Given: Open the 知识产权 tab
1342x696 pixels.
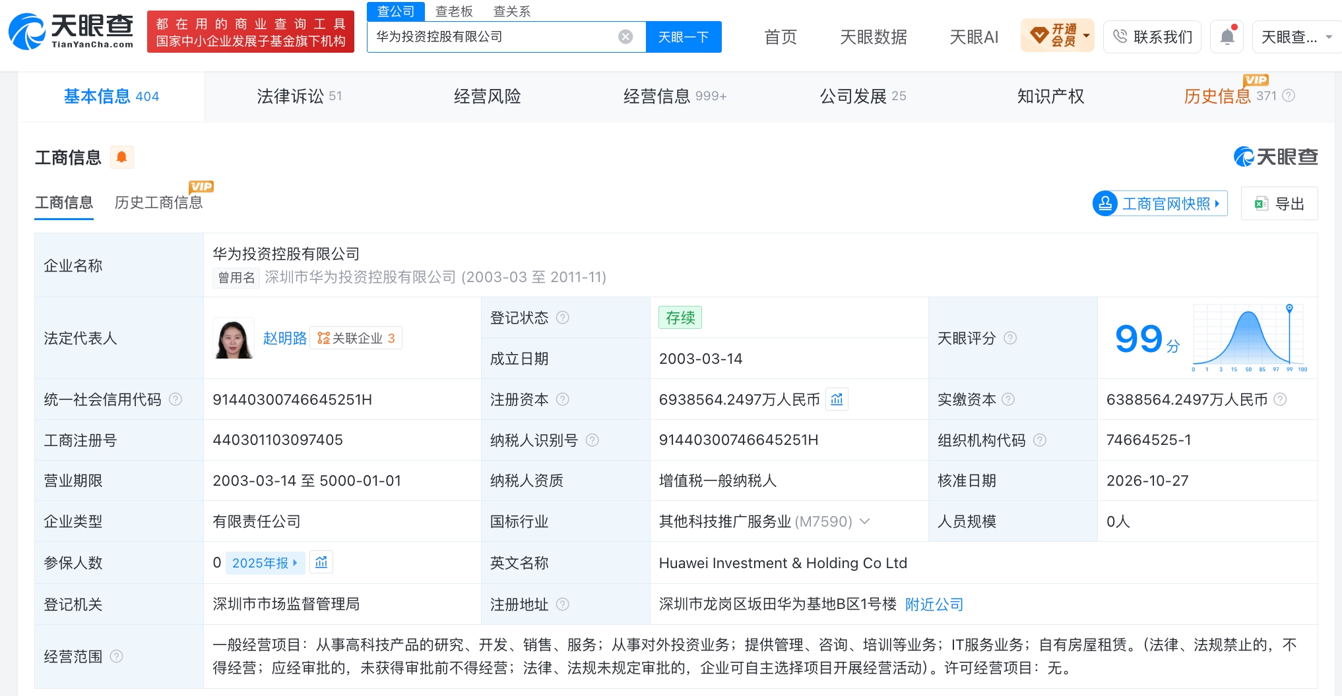Looking at the screenshot, I should [1050, 96].
